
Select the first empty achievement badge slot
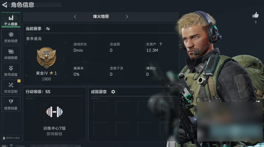(100, 108)
